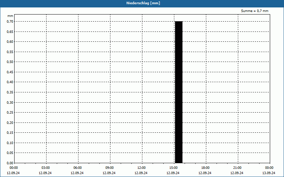Click the 'mm' unit label on axis
The height and width of the screenshot is (177, 284).
10,16
